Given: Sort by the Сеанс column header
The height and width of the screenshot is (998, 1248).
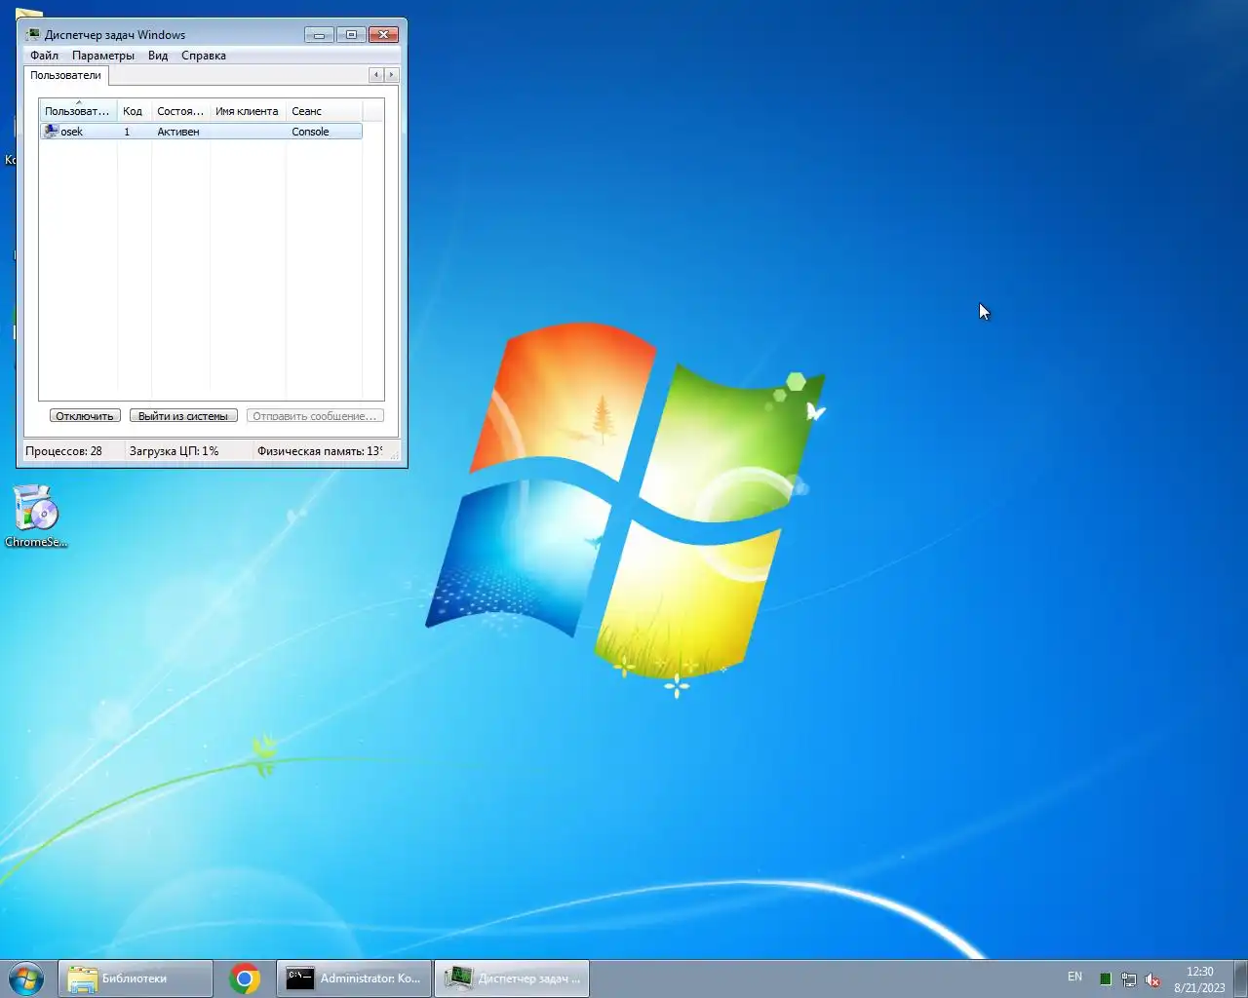Looking at the screenshot, I should [x=324, y=111].
